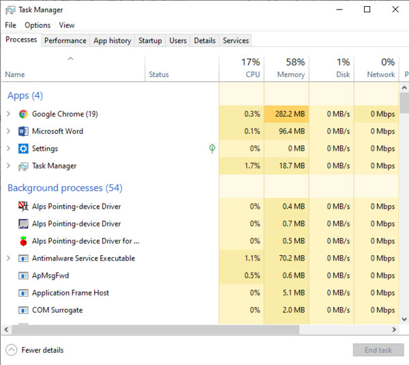Open the Startup tab
The image size is (409, 365).
tap(150, 40)
